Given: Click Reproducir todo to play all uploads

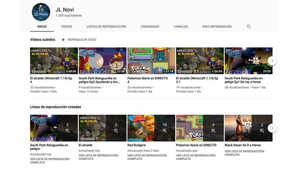Looking at the screenshot, I should (x=82, y=39).
